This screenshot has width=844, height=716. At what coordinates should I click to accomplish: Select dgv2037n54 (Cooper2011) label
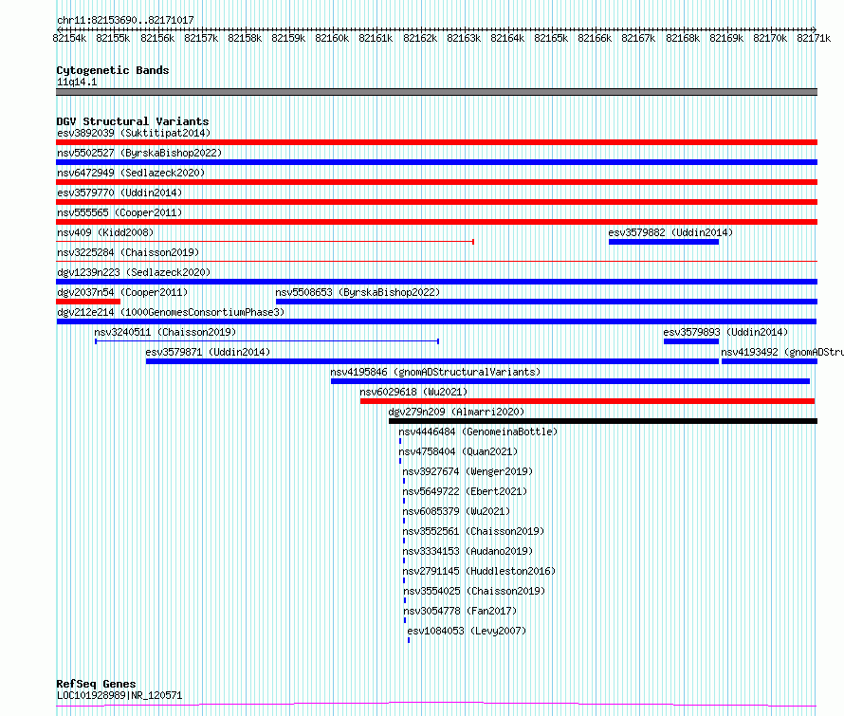122,292
